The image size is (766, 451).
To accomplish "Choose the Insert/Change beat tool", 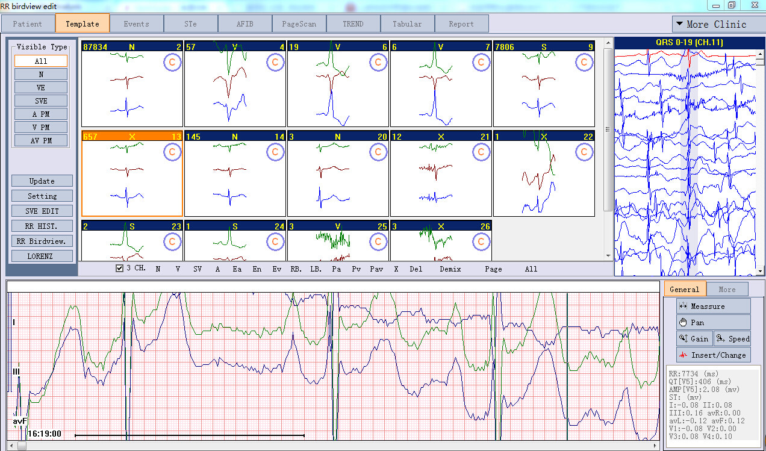I will 714,355.
